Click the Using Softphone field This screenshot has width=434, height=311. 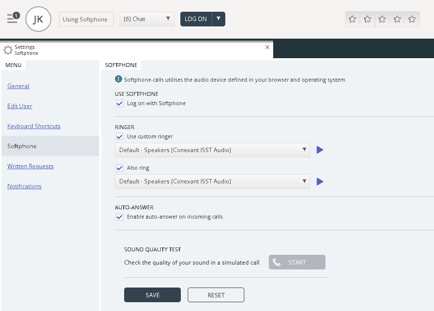point(87,19)
